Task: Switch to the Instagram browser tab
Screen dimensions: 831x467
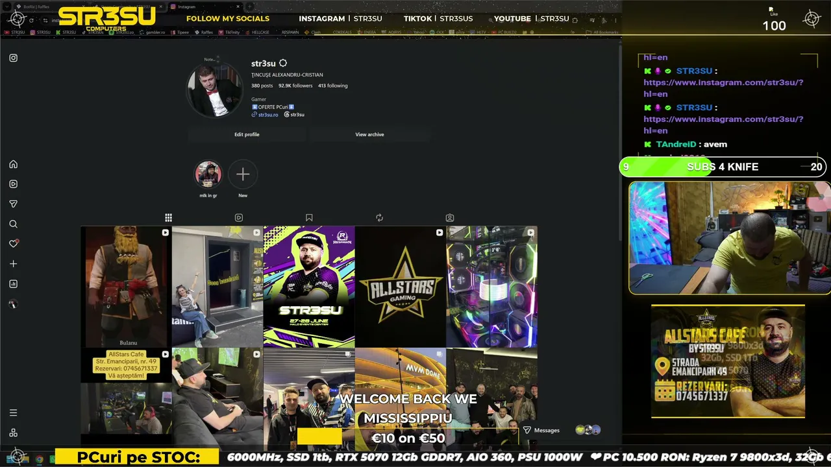Action: pos(203,6)
